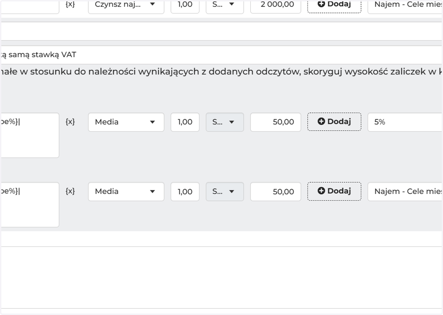Click the Najem - Cele mies field in the Media row
The width and height of the screenshot is (443, 315).
tap(405, 191)
